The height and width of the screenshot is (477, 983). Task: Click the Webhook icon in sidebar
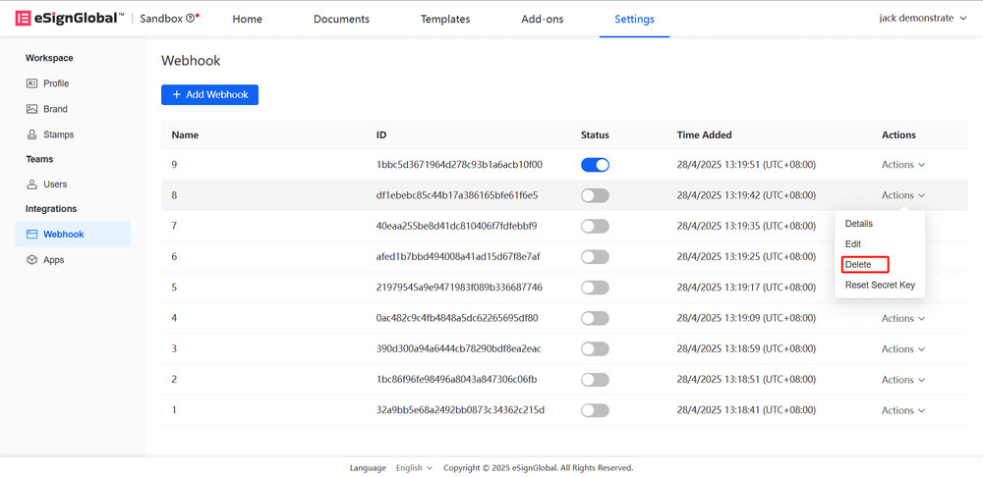click(x=31, y=235)
